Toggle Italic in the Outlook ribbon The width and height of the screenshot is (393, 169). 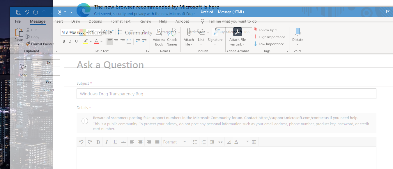(x=70, y=41)
